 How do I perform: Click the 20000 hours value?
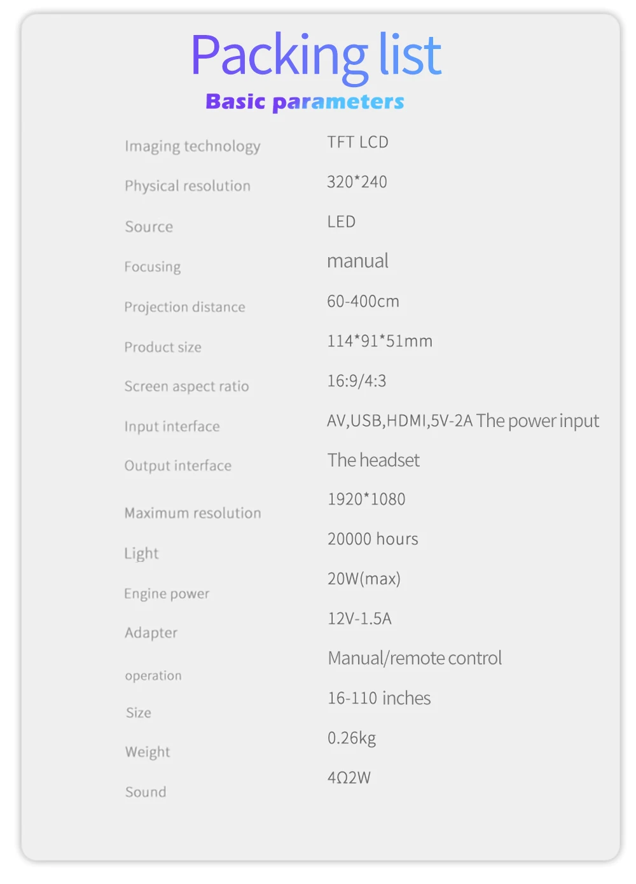tap(373, 539)
